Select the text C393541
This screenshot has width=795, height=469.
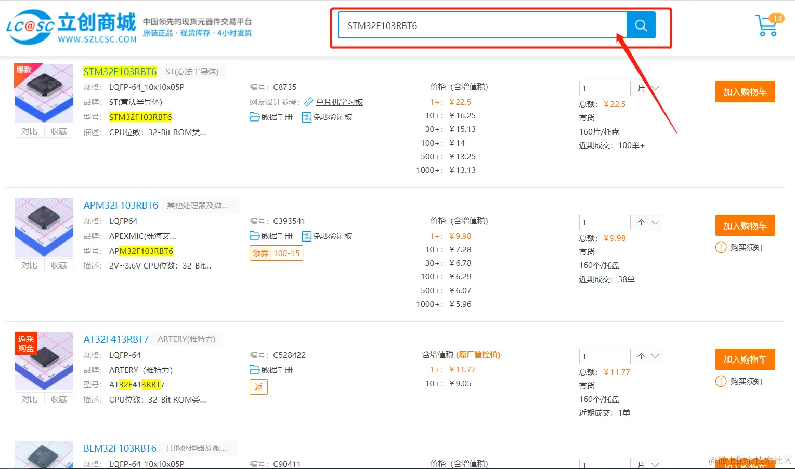tap(289, 221)
